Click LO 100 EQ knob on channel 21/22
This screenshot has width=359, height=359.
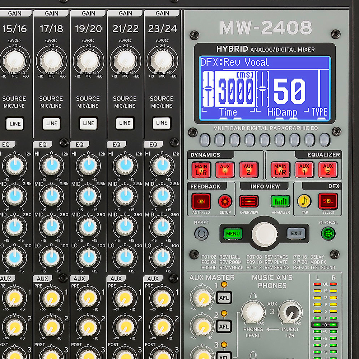[125, 257]
